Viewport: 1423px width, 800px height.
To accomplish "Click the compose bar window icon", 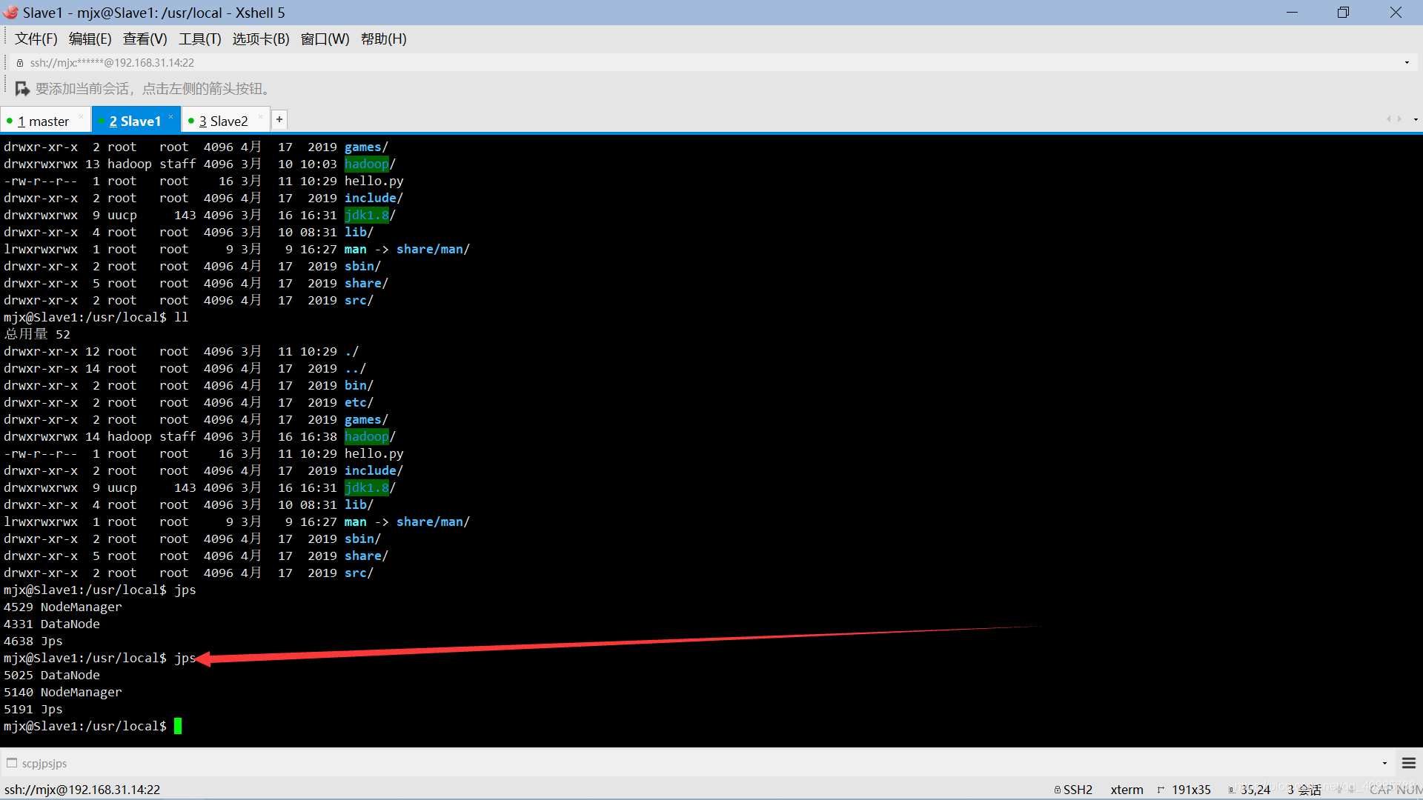I will [11, 763].
